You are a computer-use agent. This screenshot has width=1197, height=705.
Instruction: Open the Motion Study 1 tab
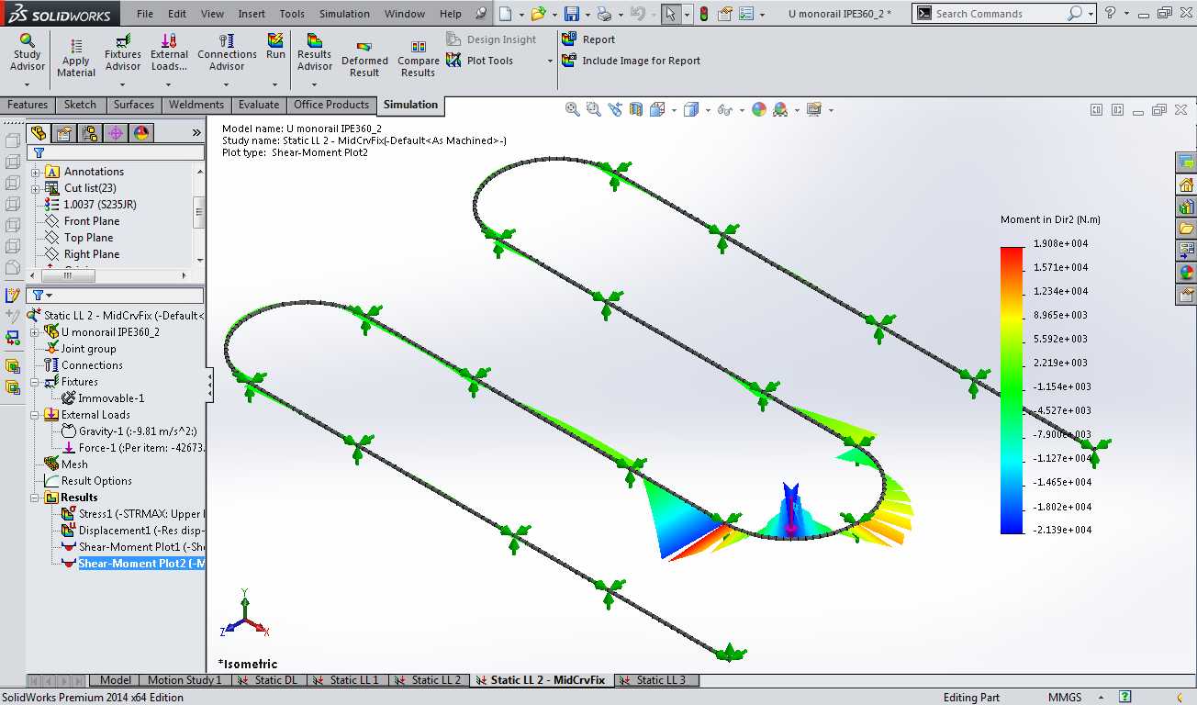tap(184, 680)
